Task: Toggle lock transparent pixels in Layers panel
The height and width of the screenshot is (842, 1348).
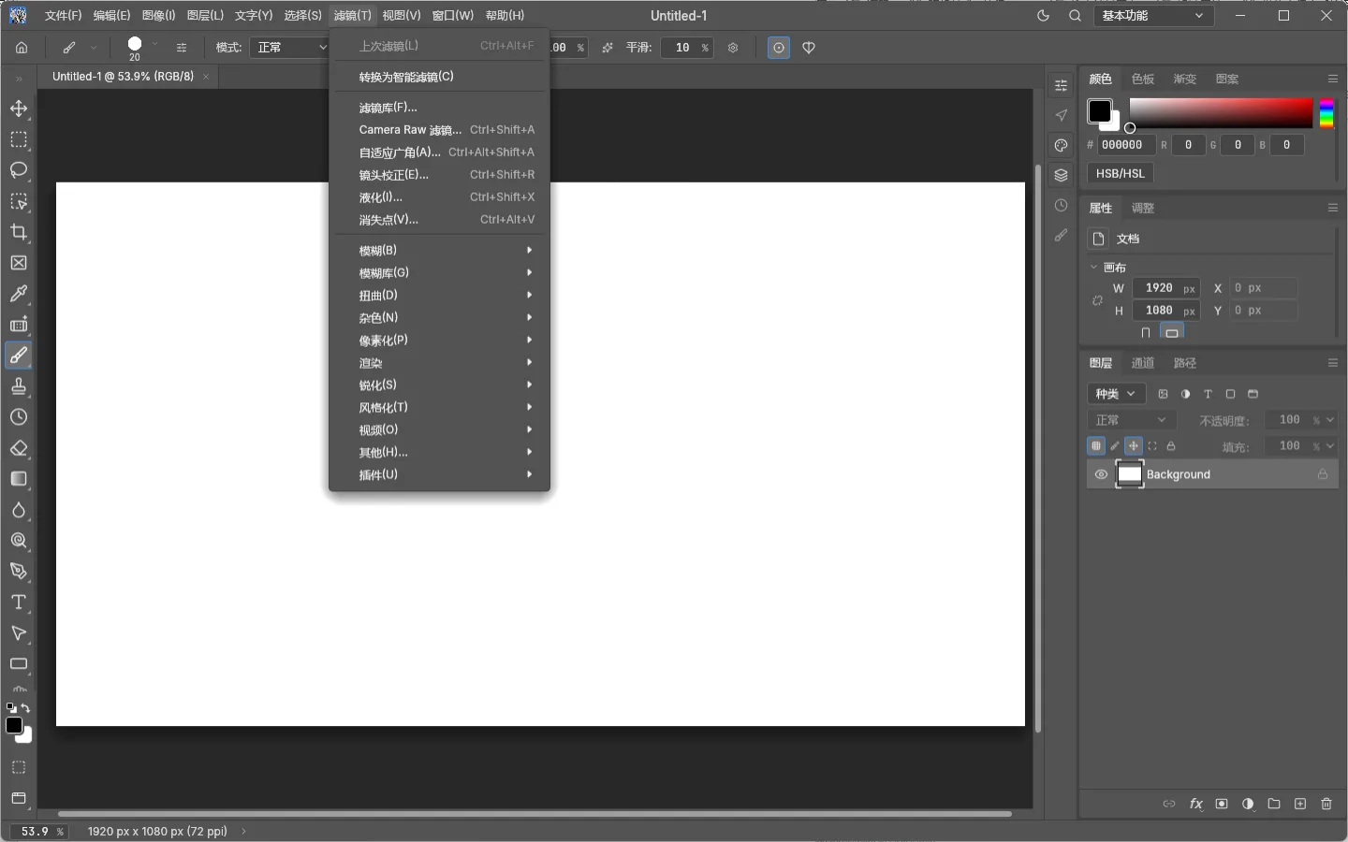Action: [1096, 446]
